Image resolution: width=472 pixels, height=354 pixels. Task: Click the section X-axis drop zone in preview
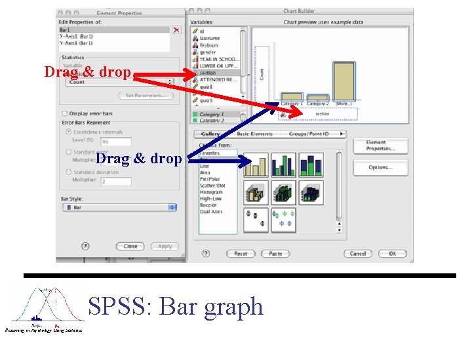[x=318, y=114]
